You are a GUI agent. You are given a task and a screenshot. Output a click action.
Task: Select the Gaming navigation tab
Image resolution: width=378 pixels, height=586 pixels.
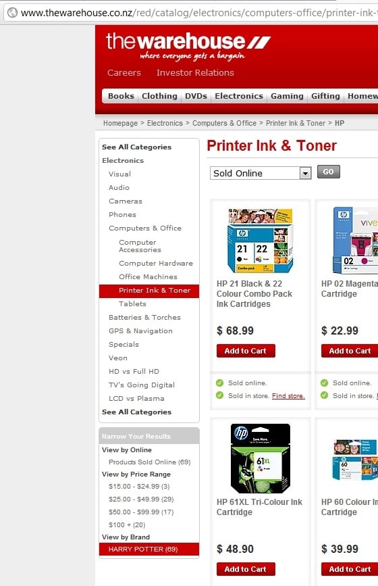(287, 96)
